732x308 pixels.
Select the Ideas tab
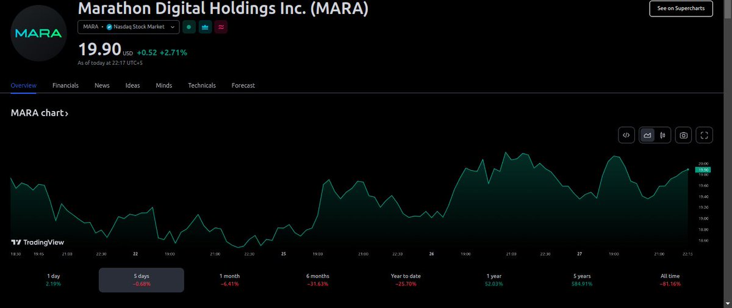point(132,85)
